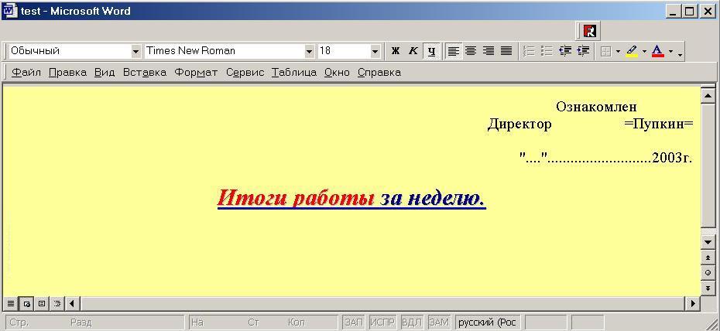
Task: Click Select Browse Object circle button
Action: point(708,273)
